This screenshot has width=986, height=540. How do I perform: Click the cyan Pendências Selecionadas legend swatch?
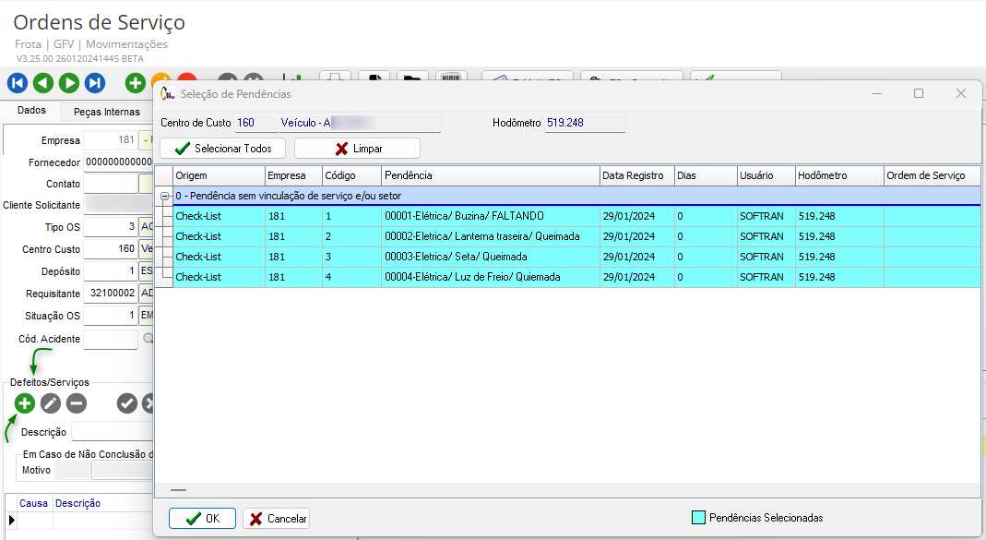(x=698, y=518)
